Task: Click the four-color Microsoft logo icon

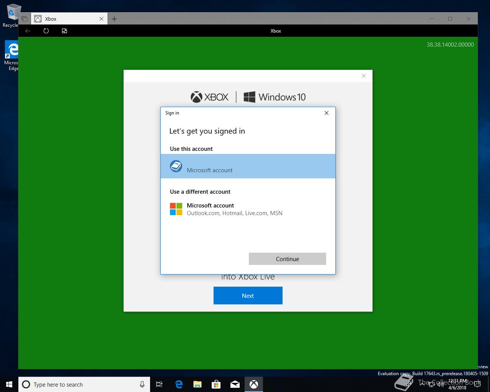Action: point(176,209)
